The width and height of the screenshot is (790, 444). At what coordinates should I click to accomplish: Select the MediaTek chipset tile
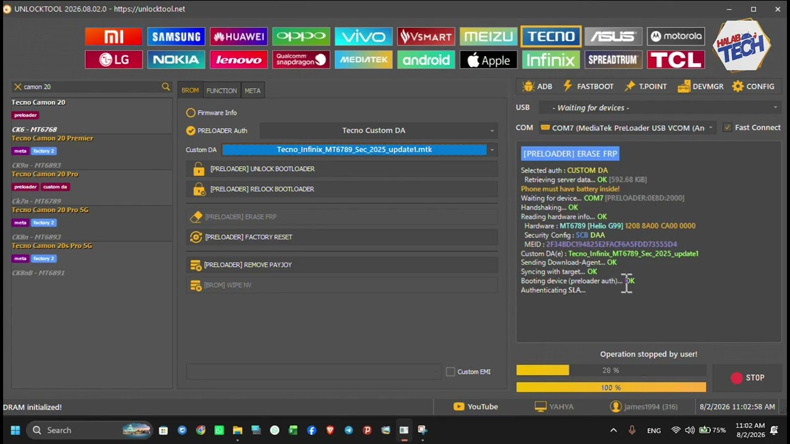coord(363,60)
